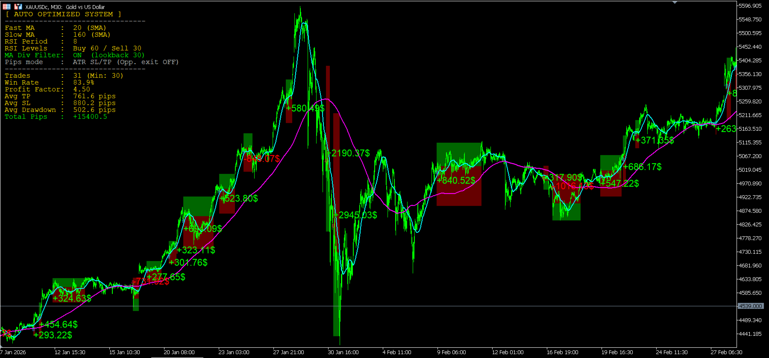Click the Fast MA value '20 (SMA)'
769x358 pixels.
coord(90,28)
